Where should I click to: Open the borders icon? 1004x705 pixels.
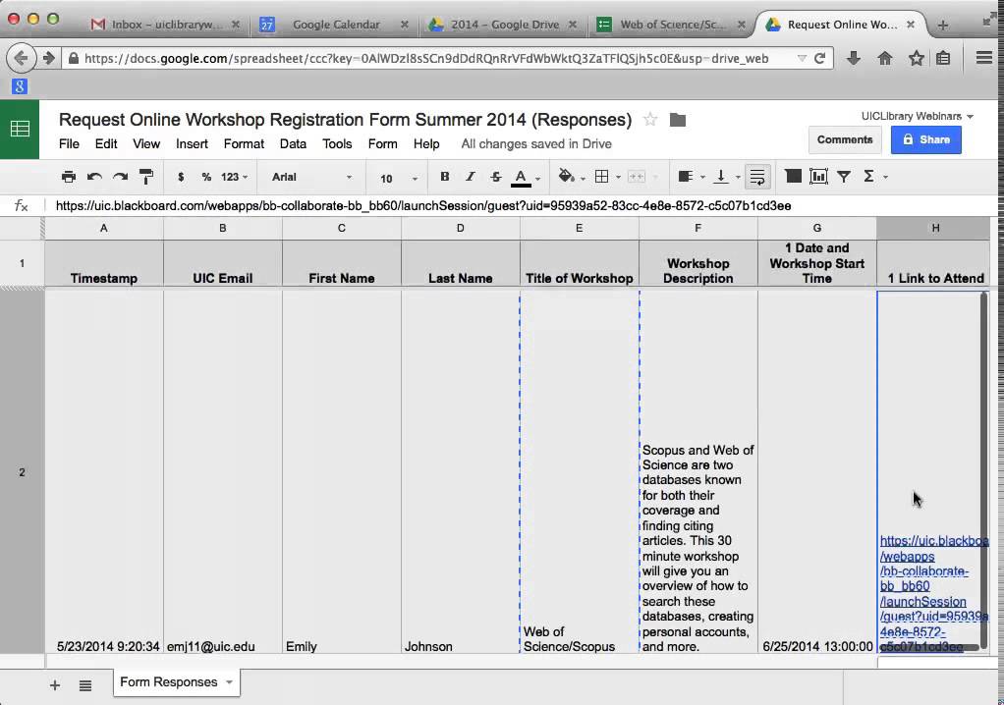pyautogui.click(x=602, y=177)
